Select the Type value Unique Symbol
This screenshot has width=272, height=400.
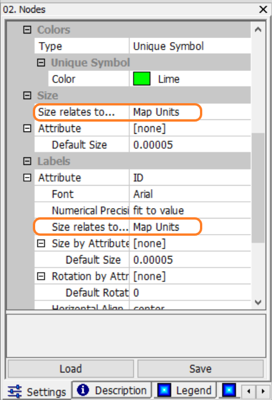190,46
